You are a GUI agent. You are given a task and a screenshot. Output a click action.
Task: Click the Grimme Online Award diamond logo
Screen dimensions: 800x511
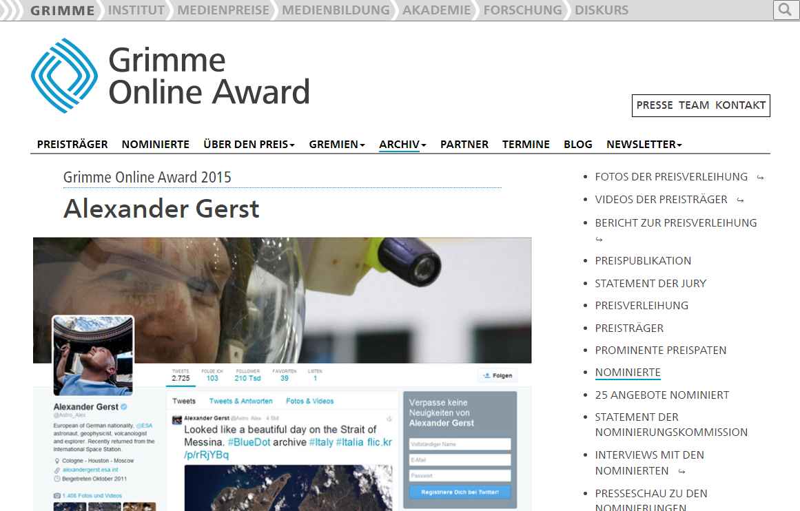(x=64, y=76)
